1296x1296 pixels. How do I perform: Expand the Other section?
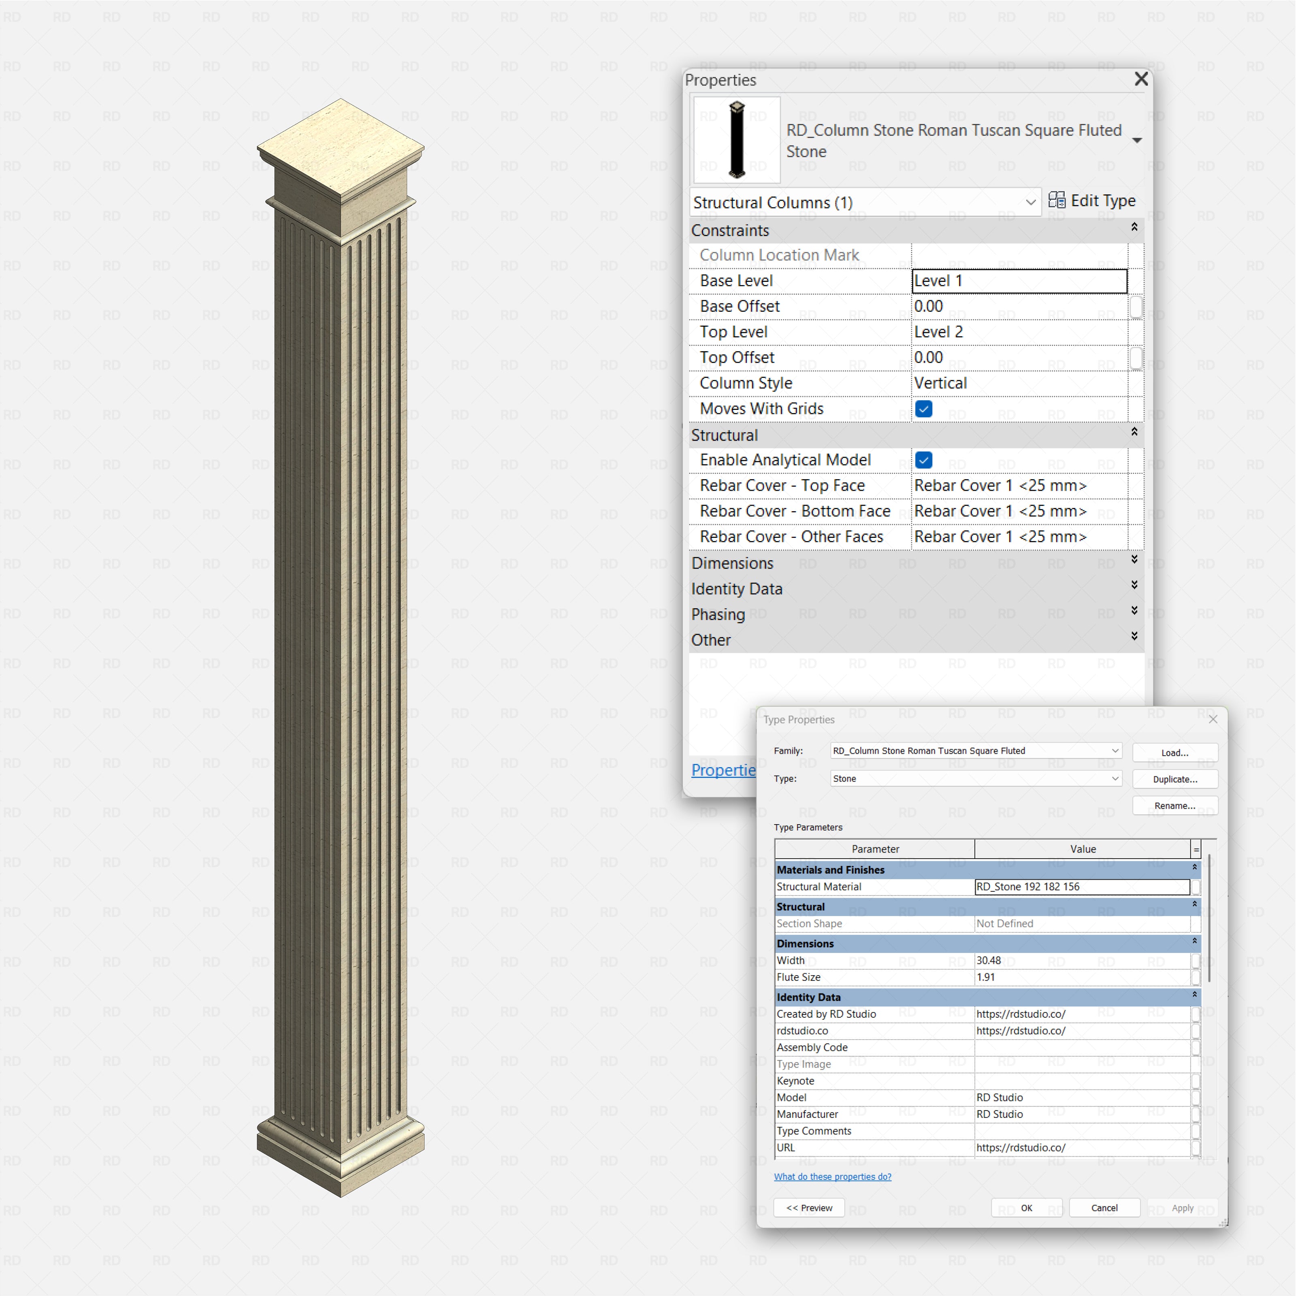click(x=1134, y=635)
